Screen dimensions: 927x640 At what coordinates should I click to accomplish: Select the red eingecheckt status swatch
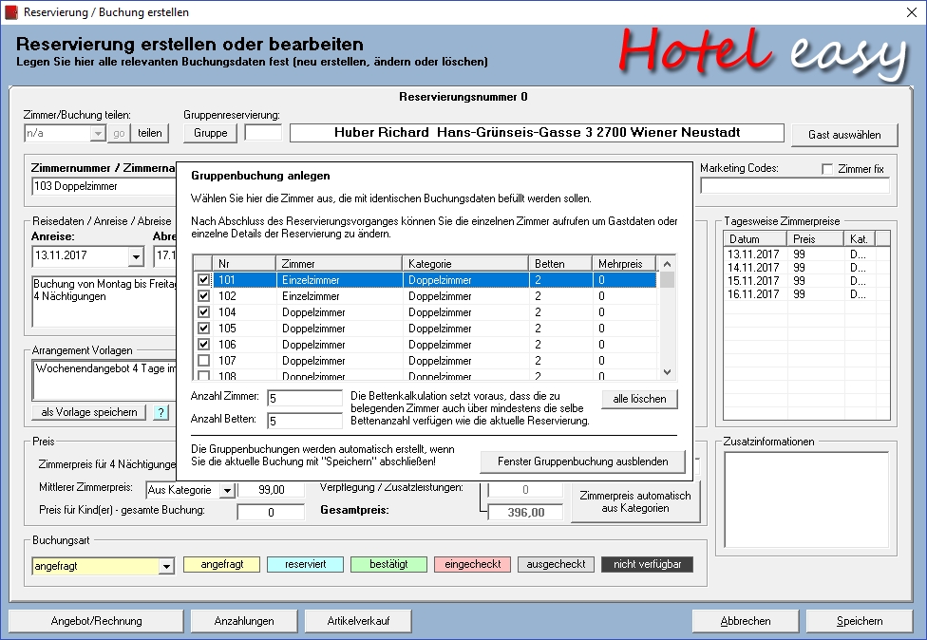(472, 564)
